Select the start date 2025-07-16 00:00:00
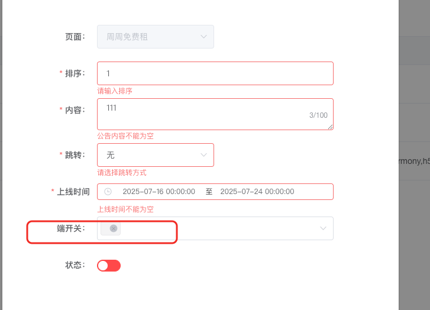 tap(159, 192)
